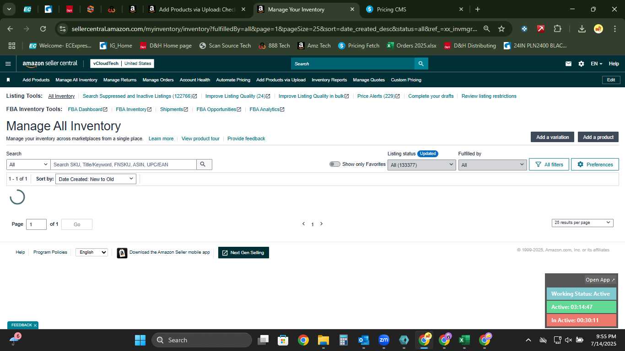Open FBA Dashboard link
Viewport: 625px width, 351px height.
point(87,110)
